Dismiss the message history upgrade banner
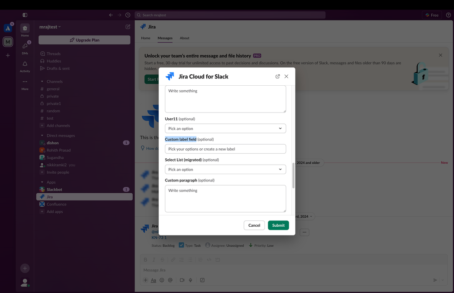The width and height of the screenshot is (454, 293). click(x=440, y=55)
